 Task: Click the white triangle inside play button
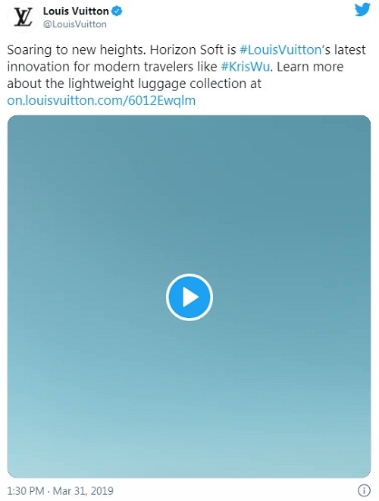coord(190,297)
